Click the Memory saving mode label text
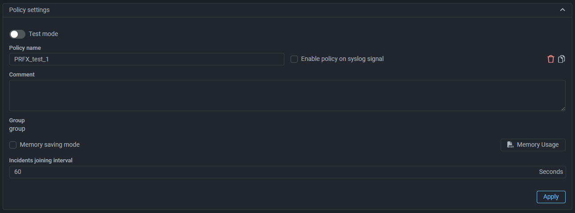Viewport: 575px width, 213px height. coord(50,145)
